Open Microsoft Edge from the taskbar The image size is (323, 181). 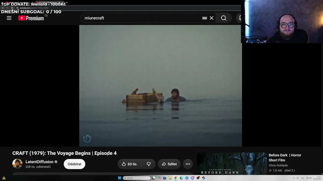pyautogui.click(x=181, y=178)
